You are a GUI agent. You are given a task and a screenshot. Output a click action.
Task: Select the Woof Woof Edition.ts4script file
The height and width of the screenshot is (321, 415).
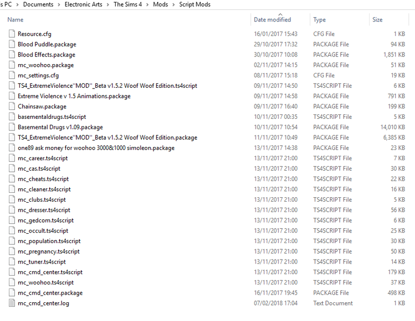coord(107,86)
